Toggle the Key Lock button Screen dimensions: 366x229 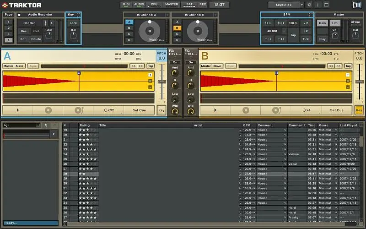point(73,23)
